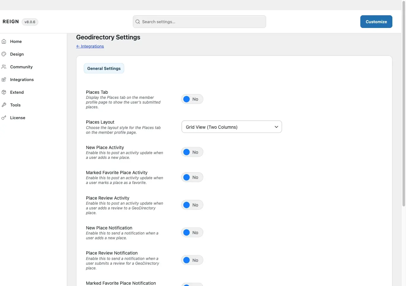Click the Places Layout setting label

100,122
